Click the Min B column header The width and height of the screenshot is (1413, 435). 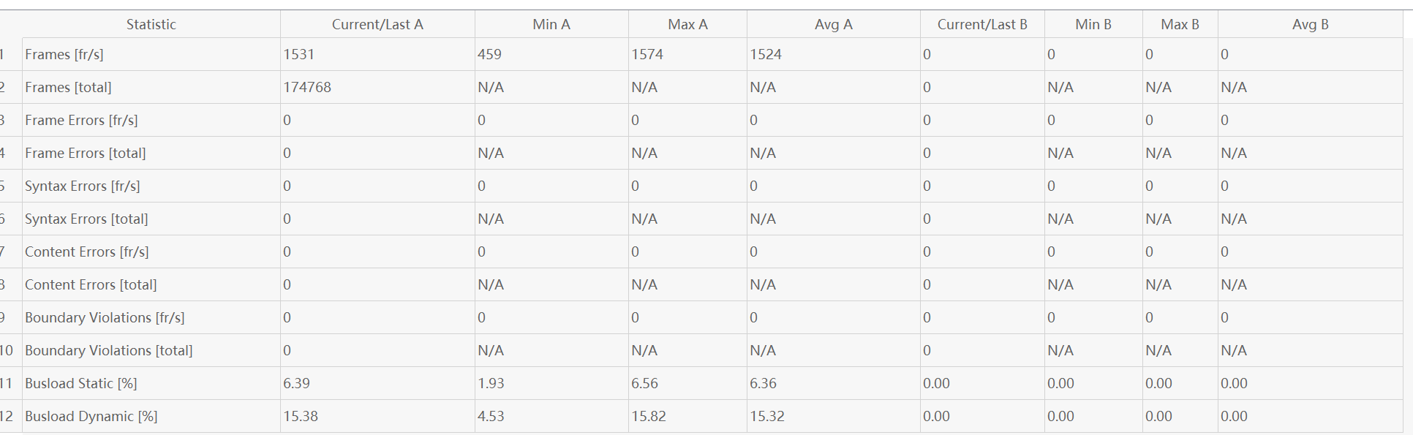(x=1093, y=24)
